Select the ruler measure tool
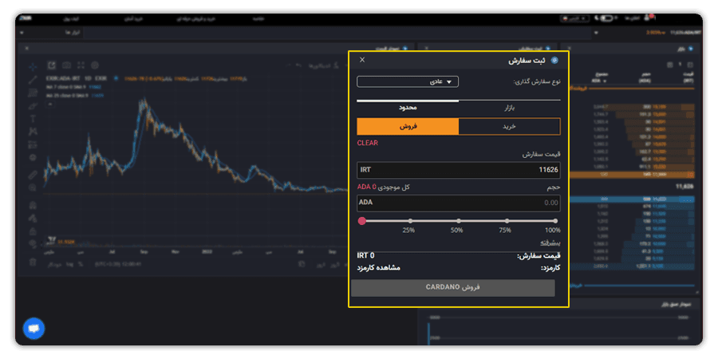Viewport: 718px width, 359px height. point(33,175)
